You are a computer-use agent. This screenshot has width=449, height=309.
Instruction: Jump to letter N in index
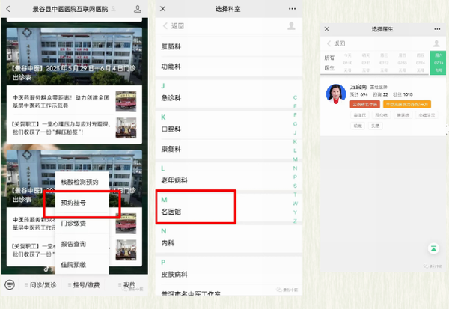click(x=295, y=168)
